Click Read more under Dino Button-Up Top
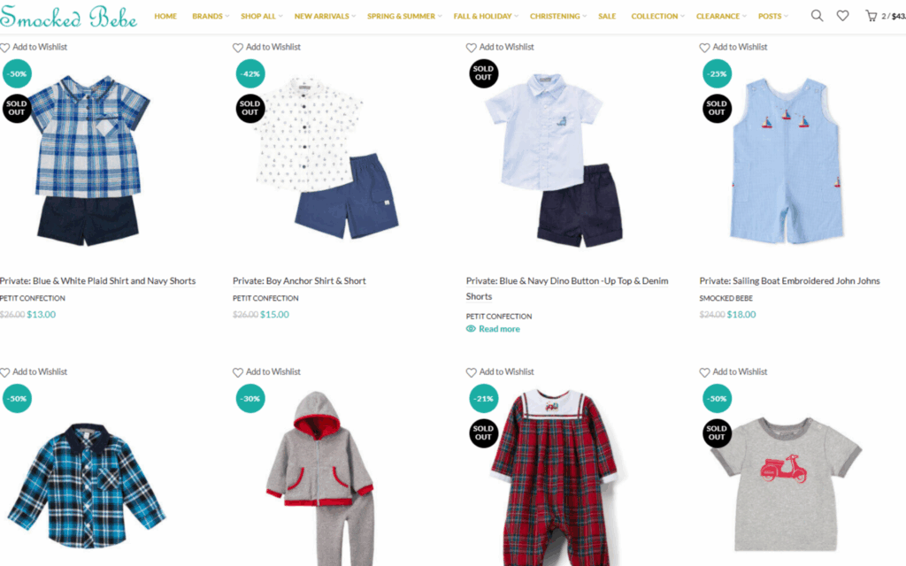This screenshot has height=566, width=906. point(499,329)
